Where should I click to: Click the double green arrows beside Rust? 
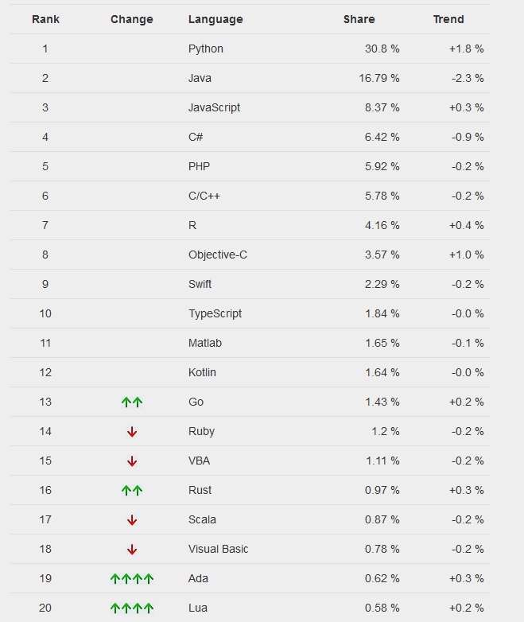132,491
